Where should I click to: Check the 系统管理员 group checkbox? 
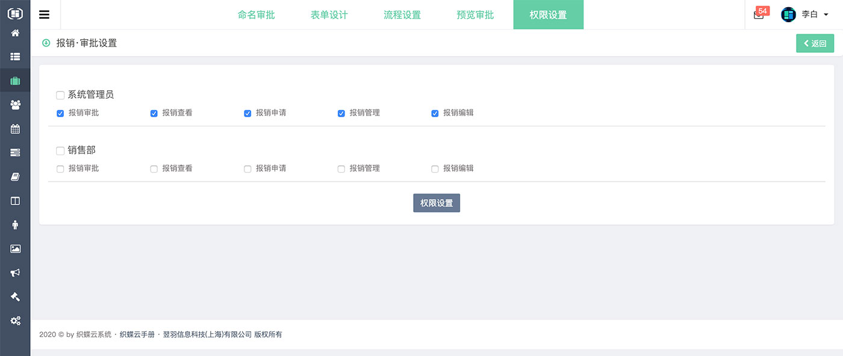point(60,95)
